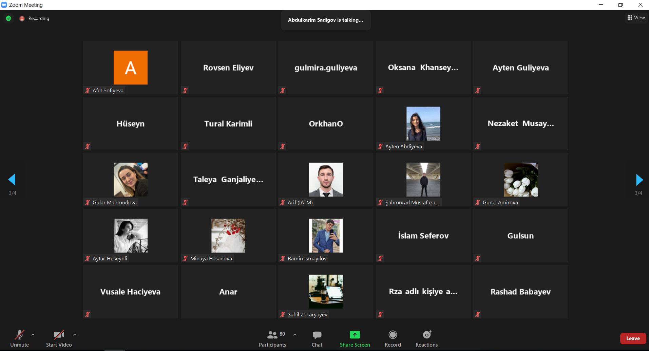Click Rovsen Eliyev's muted mic icon
This screenshot has width=649, height=351.
pos(185,90)
